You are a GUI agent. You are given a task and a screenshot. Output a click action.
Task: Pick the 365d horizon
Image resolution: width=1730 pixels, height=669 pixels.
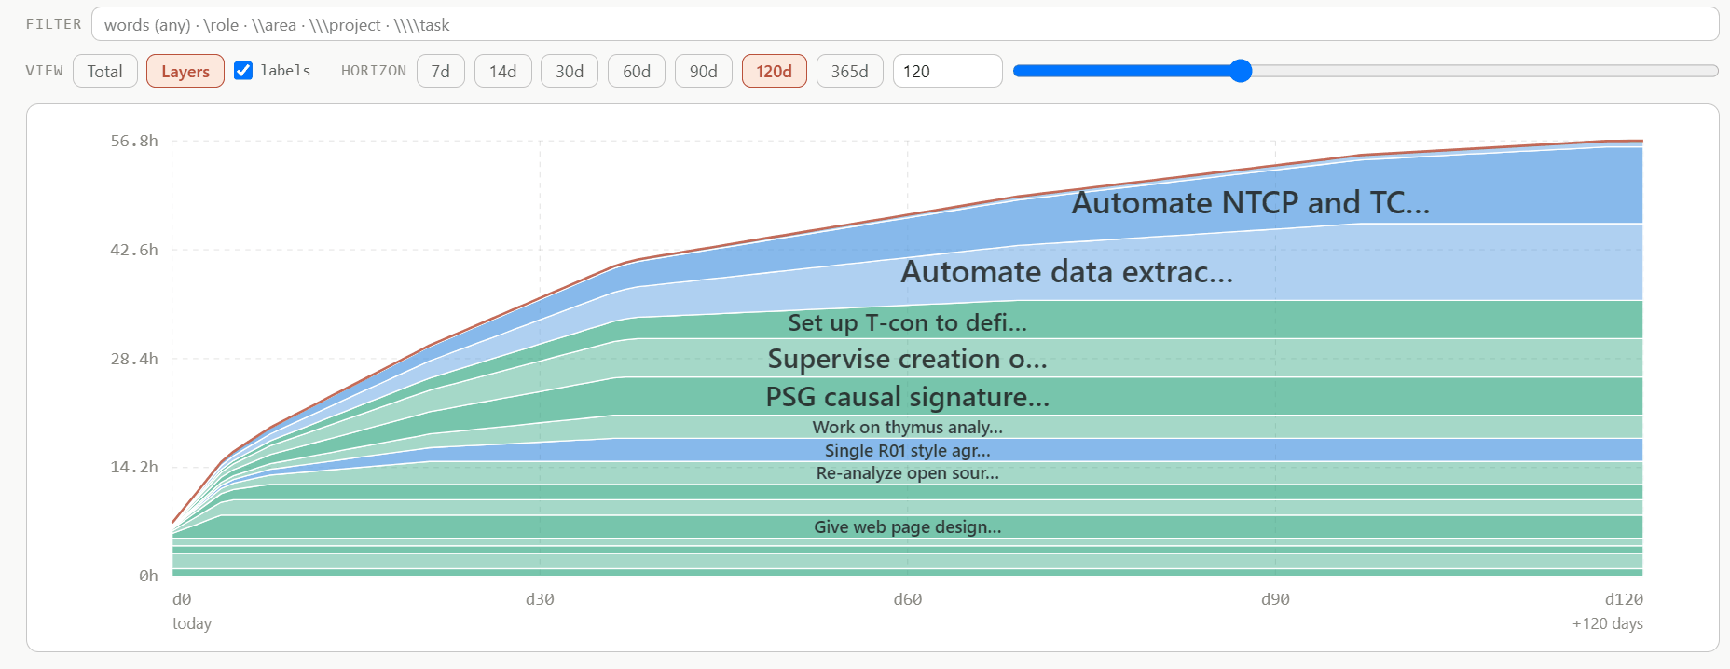[x=850, y=71]
